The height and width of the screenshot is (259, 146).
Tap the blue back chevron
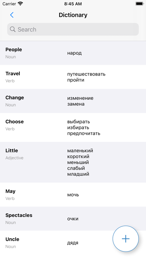tap(12, 15)
